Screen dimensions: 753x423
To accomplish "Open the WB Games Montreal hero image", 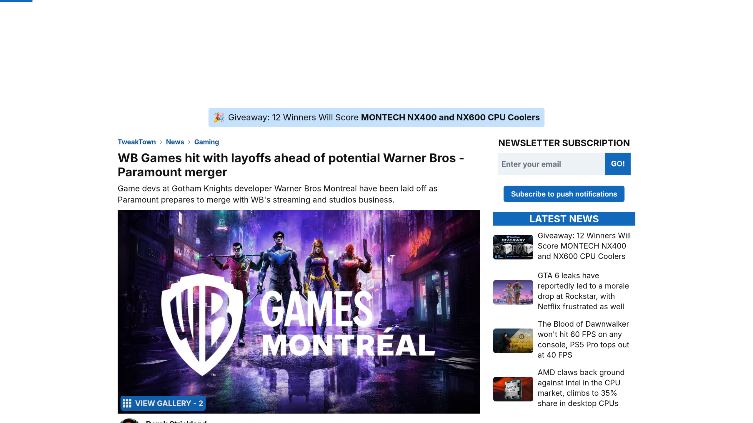I will pyautogui.click(x=299, y=312).
